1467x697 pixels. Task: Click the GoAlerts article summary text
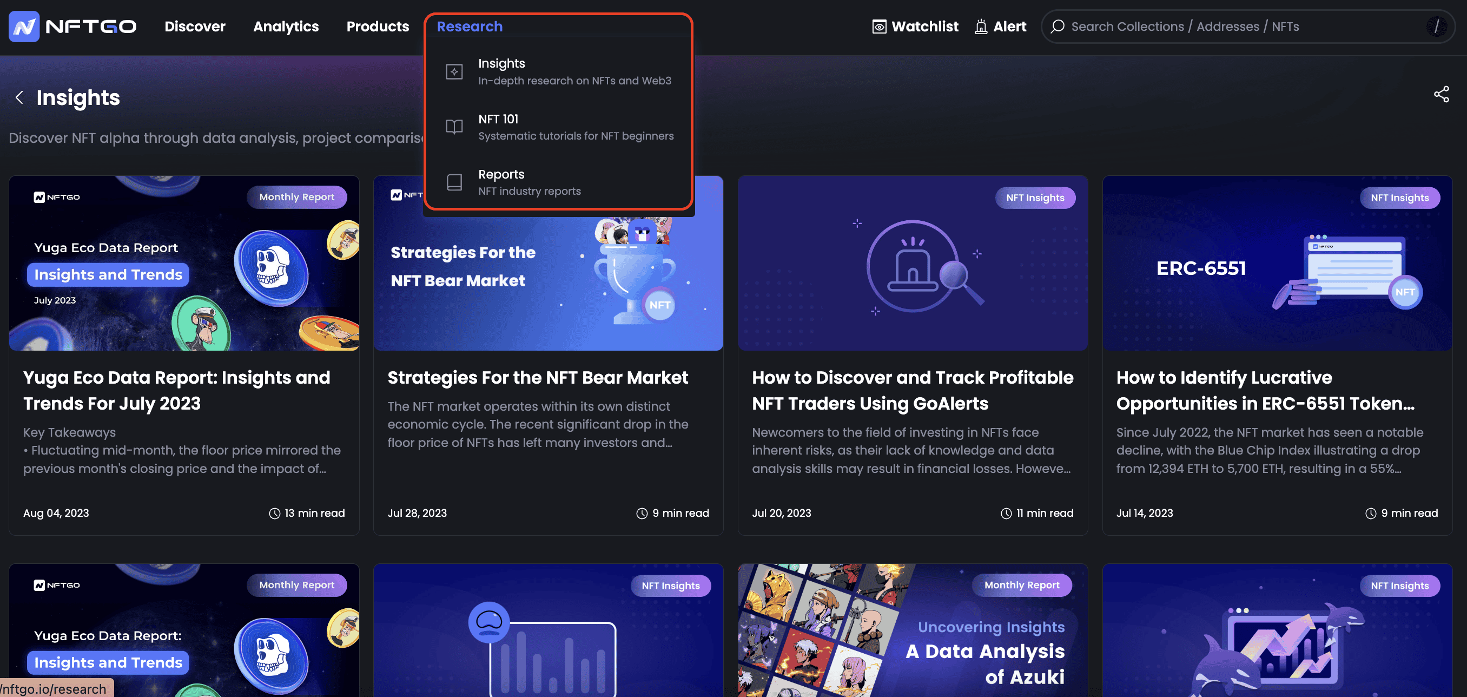click(x=911, y=450)
